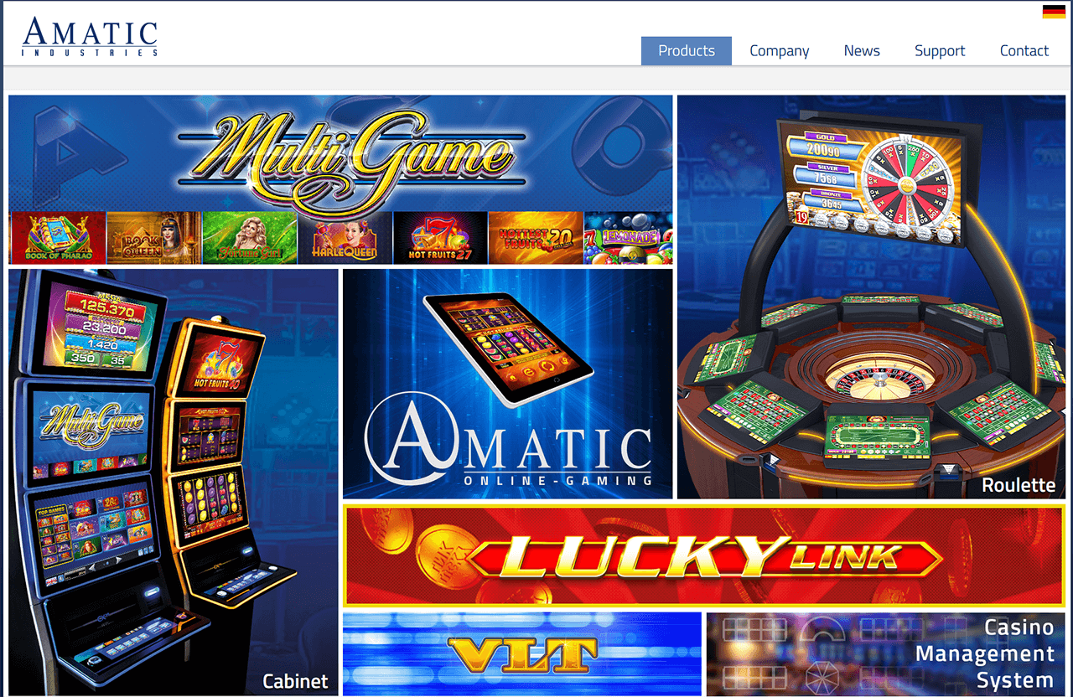Click the Amatic Industries logo
The image size is (1073, 697).
[91, 36]
